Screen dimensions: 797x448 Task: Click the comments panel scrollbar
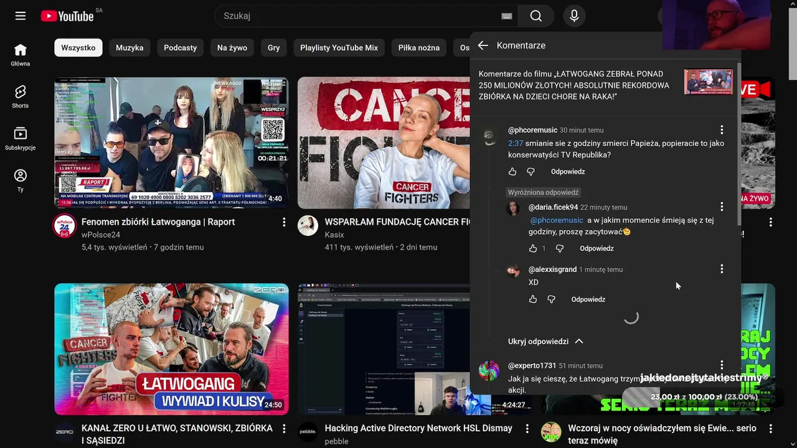click(739, 143)
